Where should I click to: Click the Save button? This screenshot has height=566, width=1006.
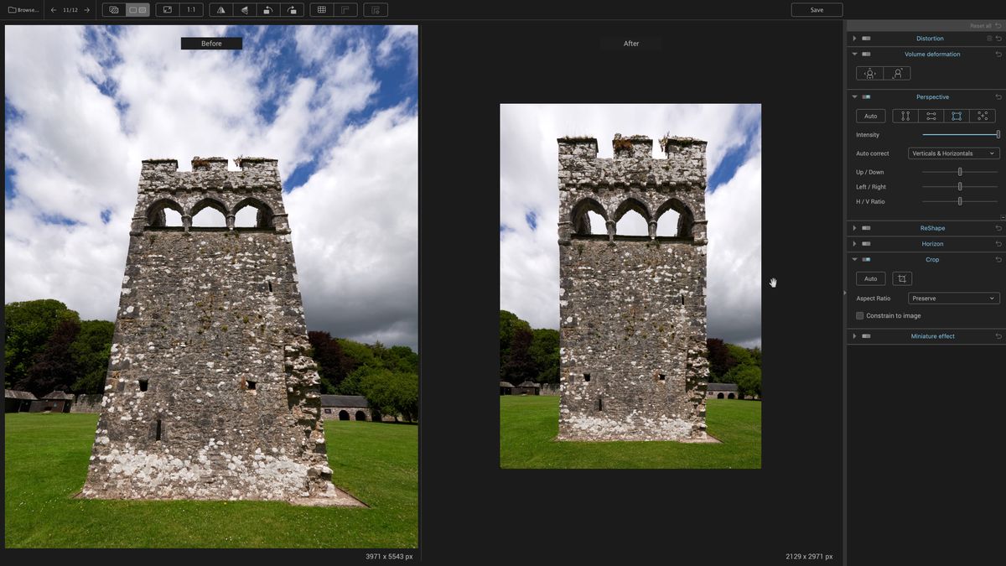[x=817, y=9]
